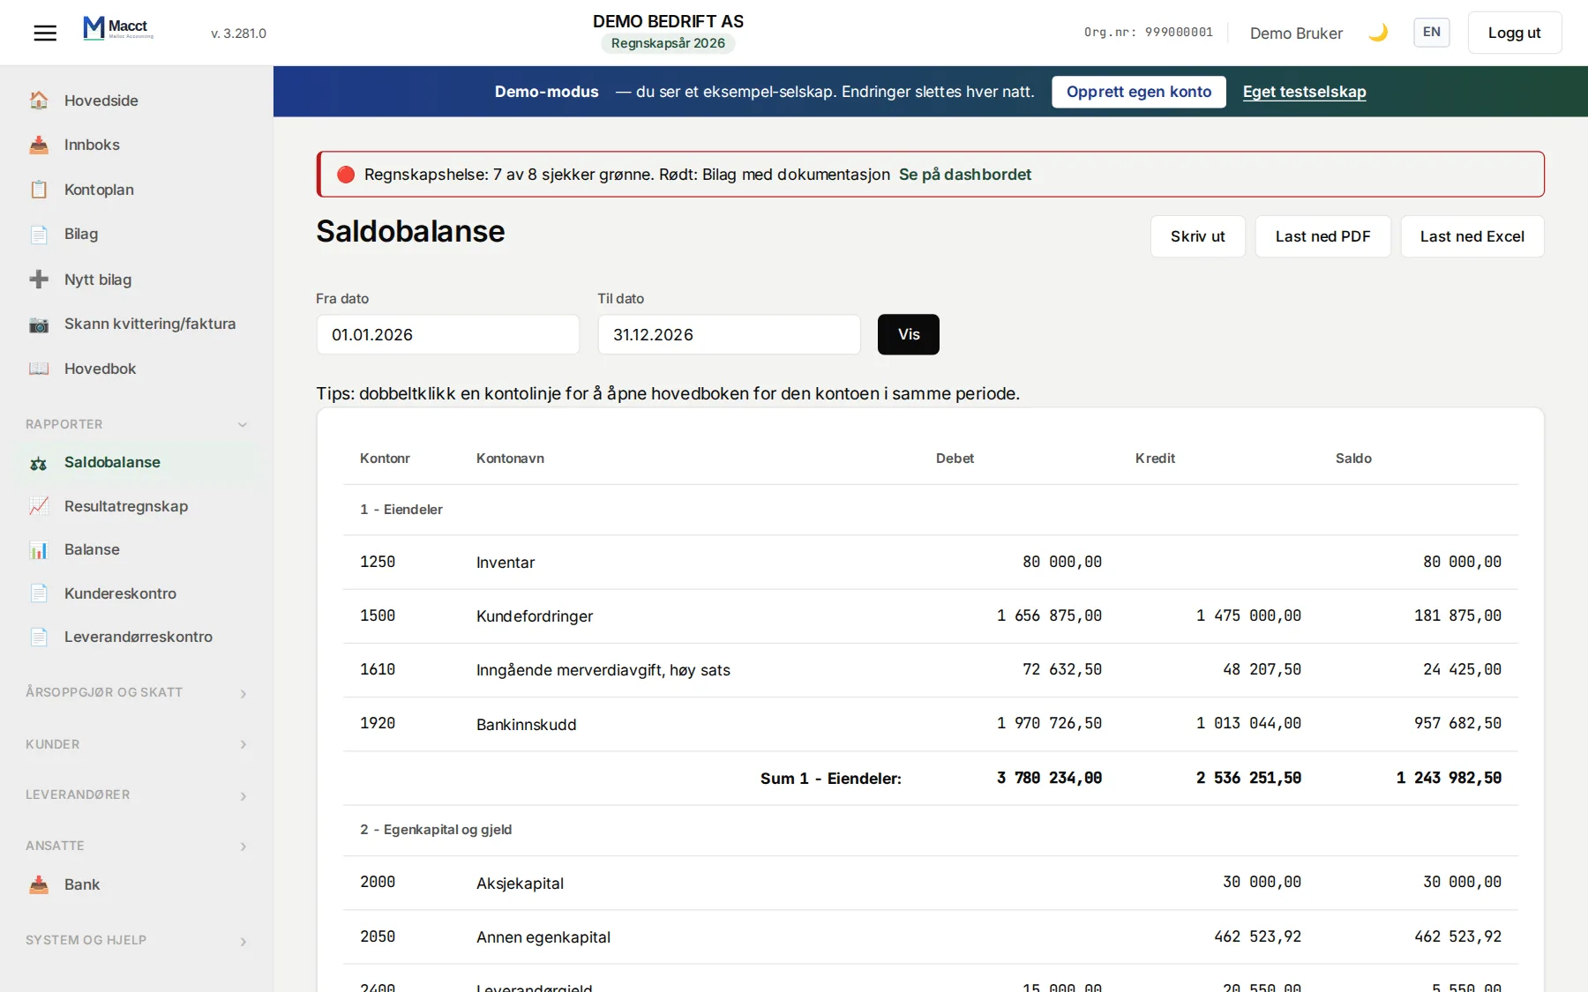Click the Nytt bilag plus icon
The height and width of the screenshot is (992, 1588).
(39, 280)
